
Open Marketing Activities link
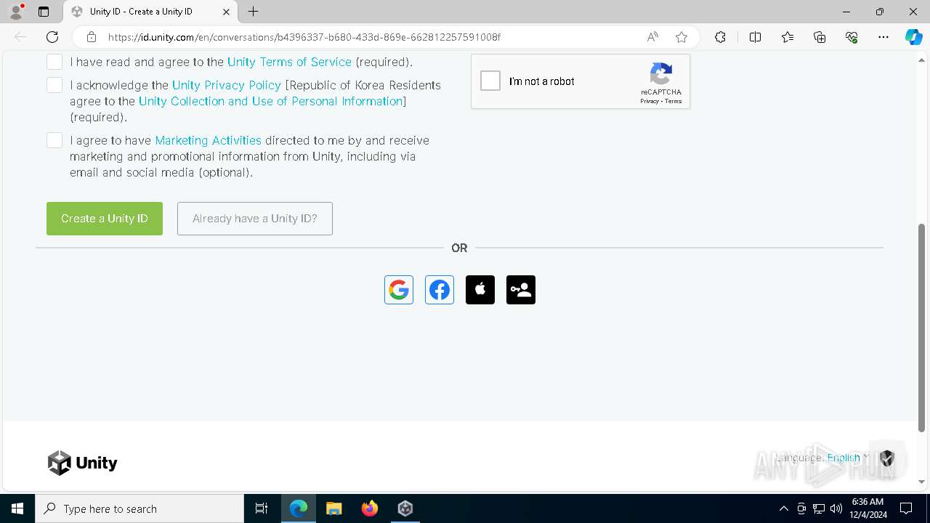208,140
